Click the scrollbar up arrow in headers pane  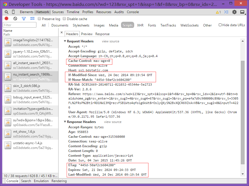tap(243, 41)
